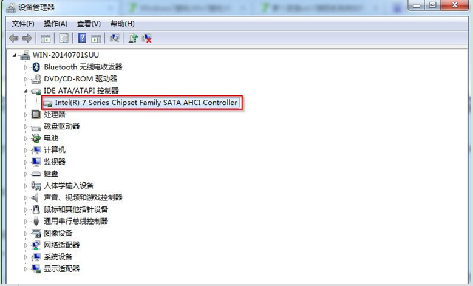Expand the DVD/CD-ROM 驱动器 node
The height and width of the screenshot is (286, 473).
click(x=26, y=79)
